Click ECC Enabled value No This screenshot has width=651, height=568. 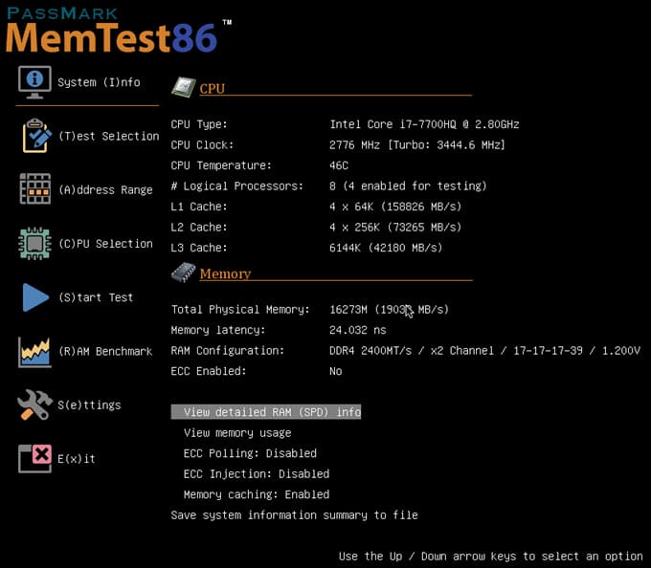click(x=336, y=371)
